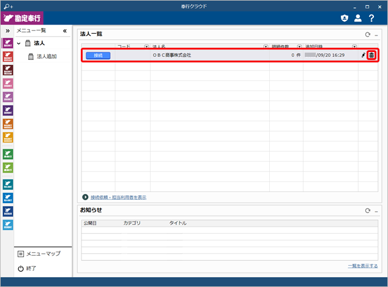
Task: Click the /09/20 16:29 date cell
Action: 330,55
